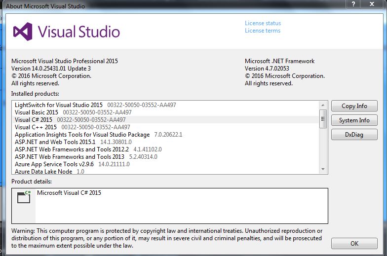The width and height of the screenshot is (387, 256).
Task: Select LightSwitch for Visual Studio 2015 row
Action: [166, 105]
